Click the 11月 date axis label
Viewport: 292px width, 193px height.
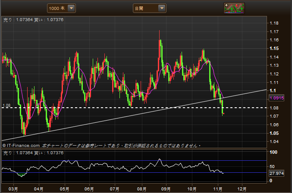tap(218, 189)
